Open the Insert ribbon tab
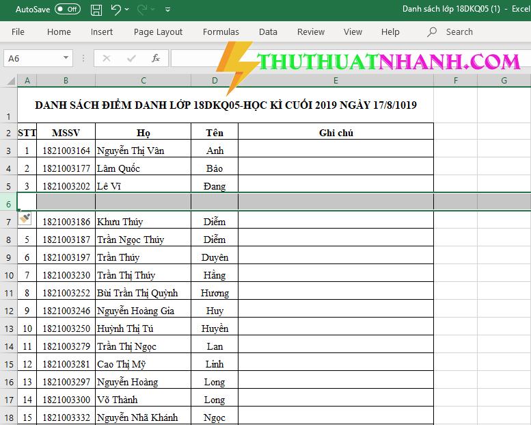This screenshot has height=425, width=531. [102, 32]
